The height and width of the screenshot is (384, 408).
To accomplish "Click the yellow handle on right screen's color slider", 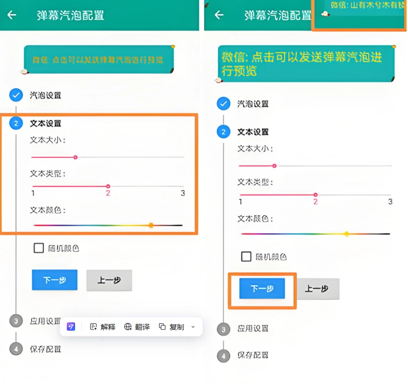I will [x=346, y=234].
